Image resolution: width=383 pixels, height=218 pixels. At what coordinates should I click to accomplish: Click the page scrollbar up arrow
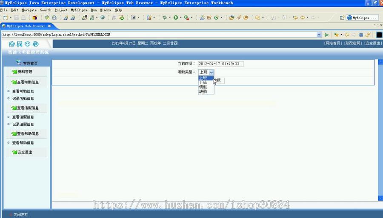[x=380, y=62]
